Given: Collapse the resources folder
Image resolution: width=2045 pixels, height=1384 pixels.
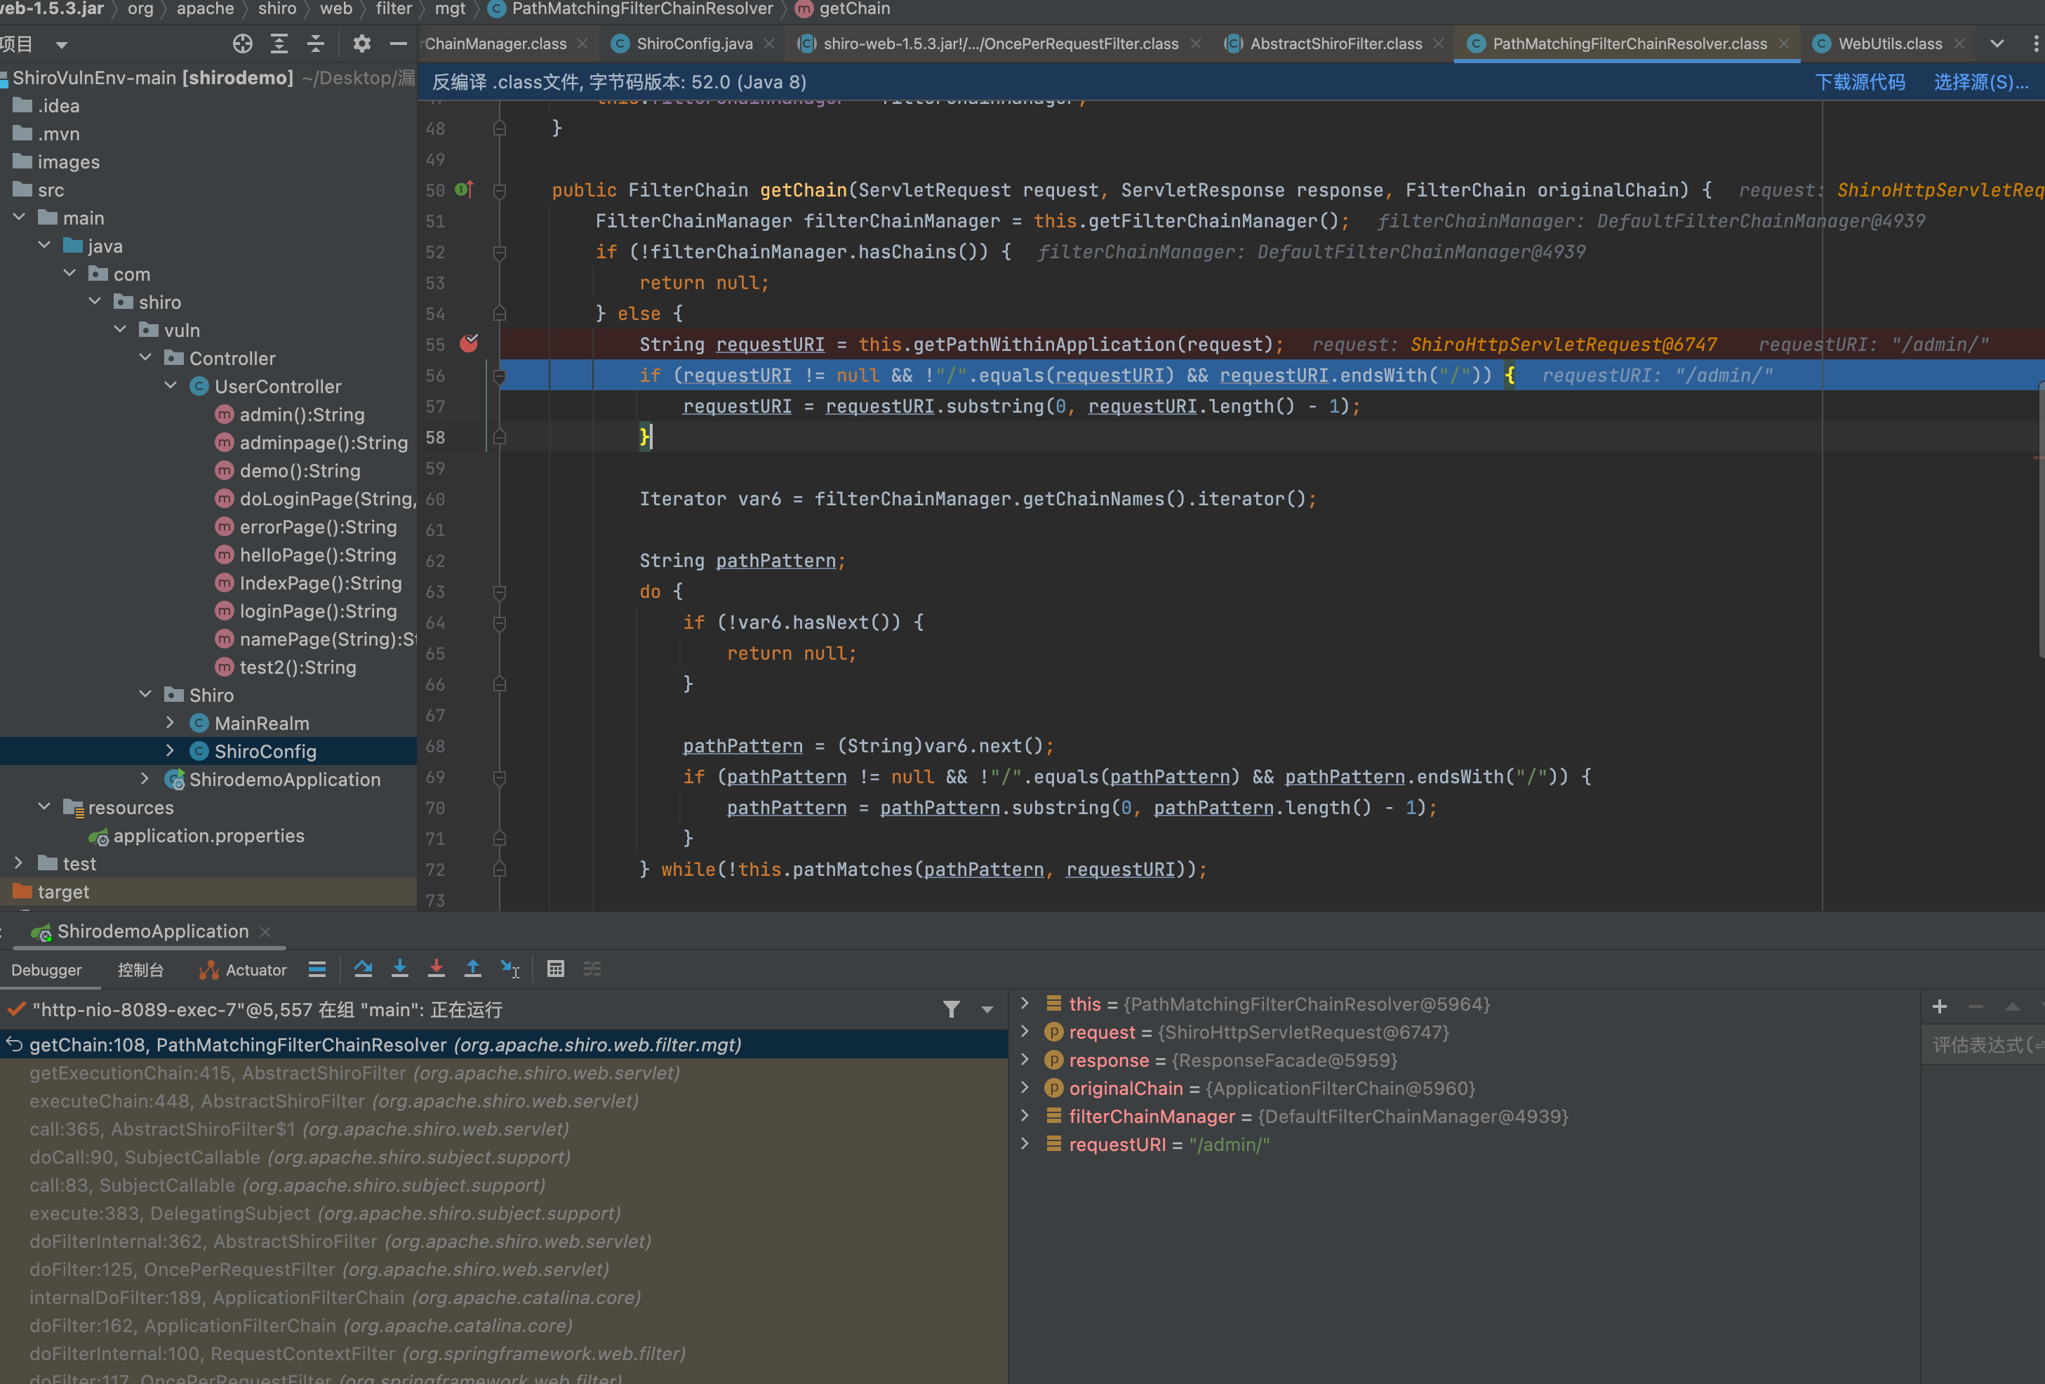Looking at the screenshot, I should click(x=44, y=807).
